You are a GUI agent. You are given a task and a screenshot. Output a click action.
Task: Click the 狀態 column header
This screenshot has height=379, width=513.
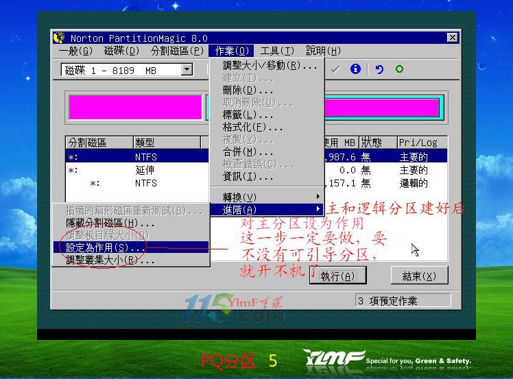click(x=378, y=143)
